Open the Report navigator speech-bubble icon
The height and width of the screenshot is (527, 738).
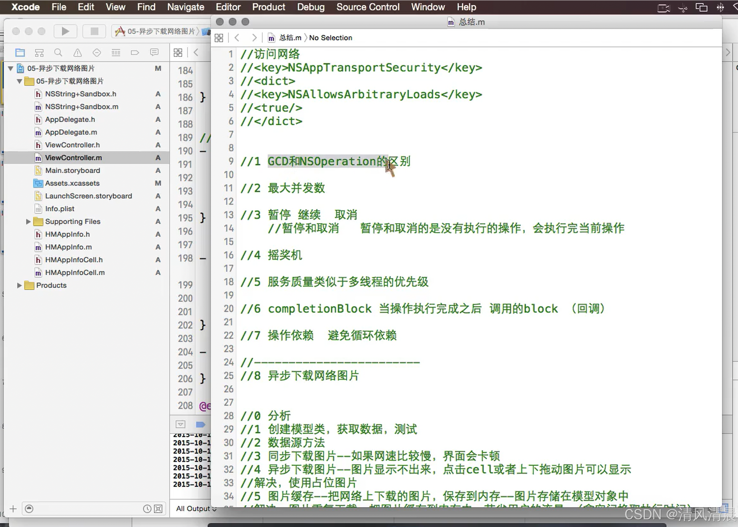point(154,53)
